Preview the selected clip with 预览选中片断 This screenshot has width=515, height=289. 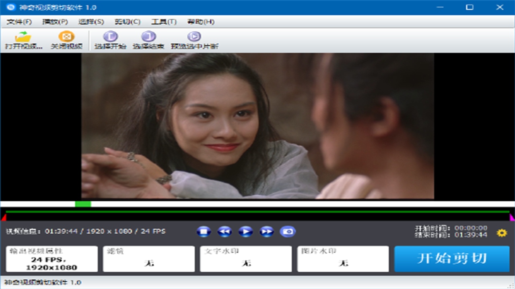click(x=194, y=37)
